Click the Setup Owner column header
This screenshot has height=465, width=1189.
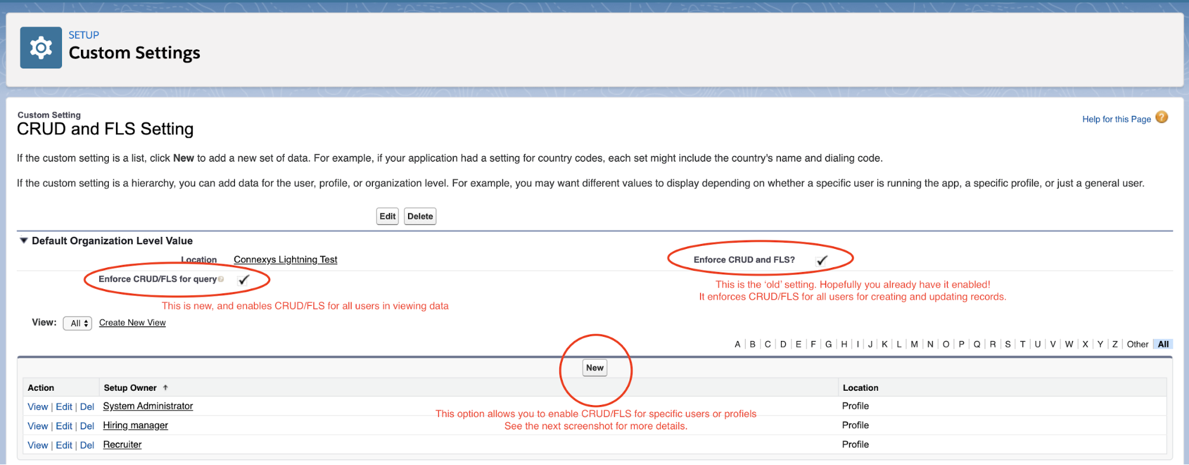coord(130,388)
